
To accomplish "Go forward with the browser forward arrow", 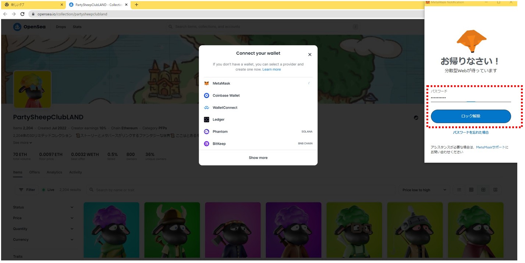I will 14,14.
